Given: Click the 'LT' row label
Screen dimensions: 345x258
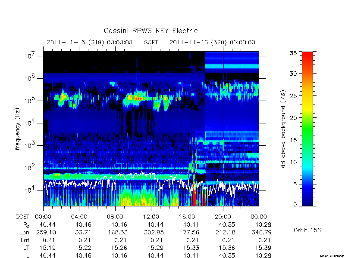Looking at the screenshot, I should click(x=26, y=248).
